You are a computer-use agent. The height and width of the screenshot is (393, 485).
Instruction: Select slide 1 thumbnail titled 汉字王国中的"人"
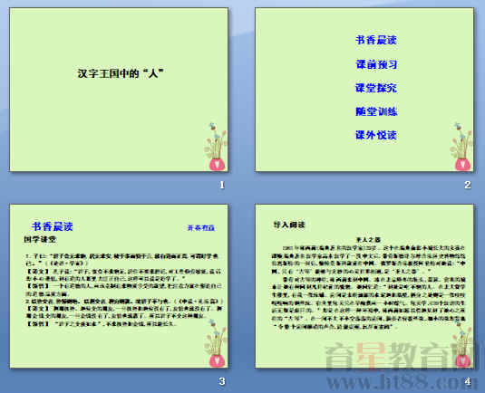pos(119,90)
